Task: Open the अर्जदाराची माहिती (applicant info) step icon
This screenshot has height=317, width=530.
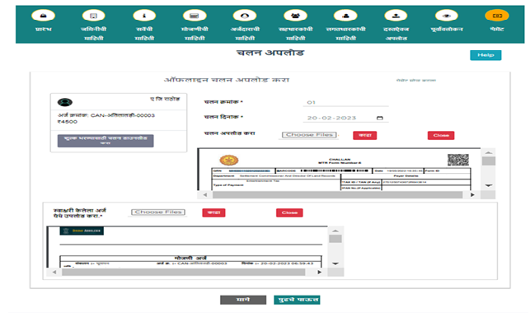Action: (245, 16)
